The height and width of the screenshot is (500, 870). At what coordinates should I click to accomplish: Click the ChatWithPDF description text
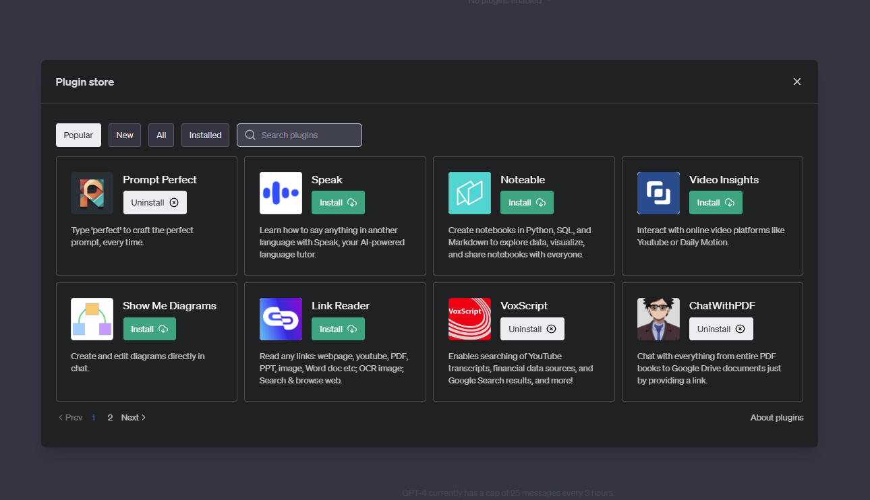click(709, 369)
